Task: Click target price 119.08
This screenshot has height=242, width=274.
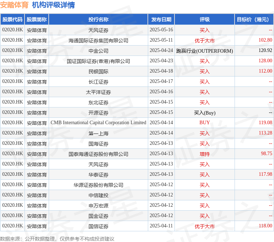Action: coord(265,122)
